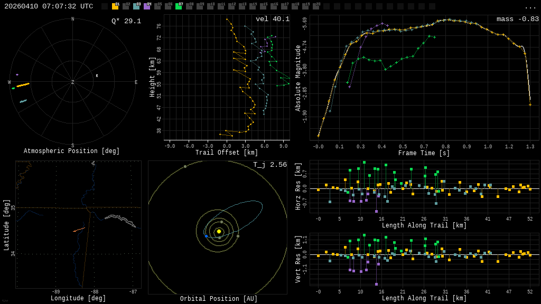Select the vel 40.1 label
The width and height of the screenshot is (541, 304).
tap(272, 19)
